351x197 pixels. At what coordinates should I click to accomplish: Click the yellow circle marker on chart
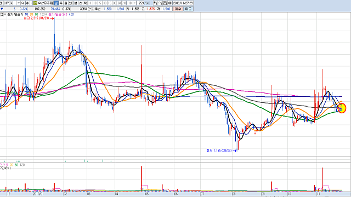tap(342, 108)
